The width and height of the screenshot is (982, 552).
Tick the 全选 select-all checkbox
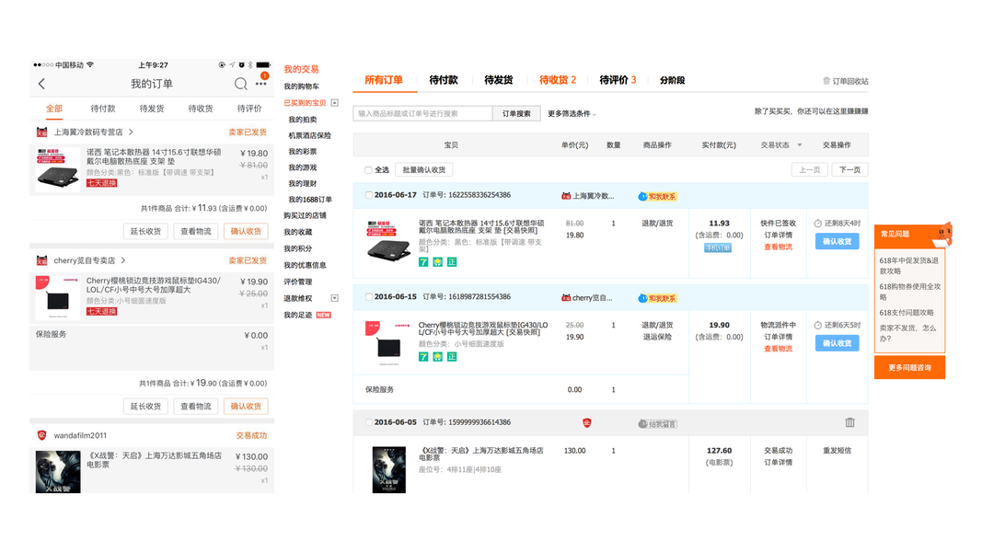coord(368,170)
